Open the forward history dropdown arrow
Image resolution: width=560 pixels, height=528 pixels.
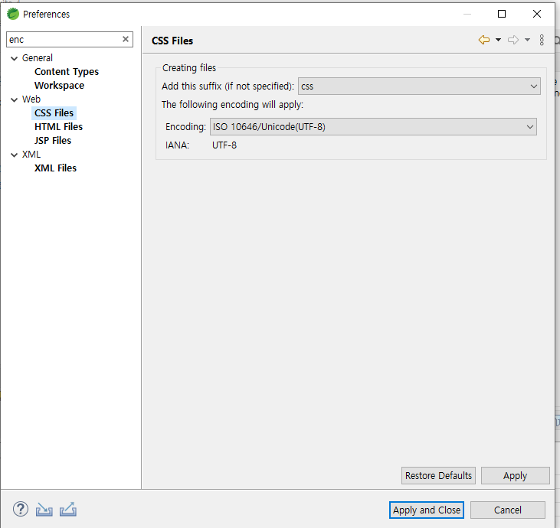pyautogui.click(x=527, y=40)
